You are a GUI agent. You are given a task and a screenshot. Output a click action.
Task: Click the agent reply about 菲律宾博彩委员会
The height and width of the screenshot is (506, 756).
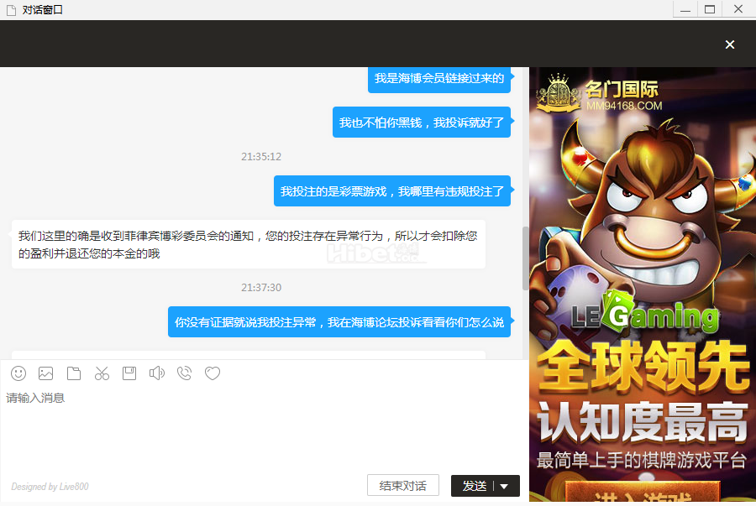point(248,244)
